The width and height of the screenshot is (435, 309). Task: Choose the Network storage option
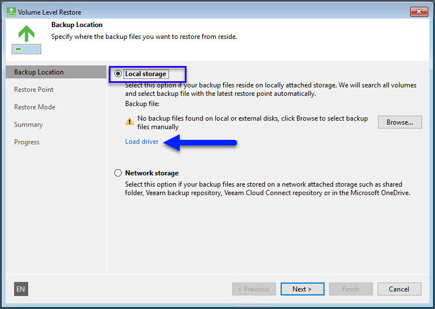118,173
